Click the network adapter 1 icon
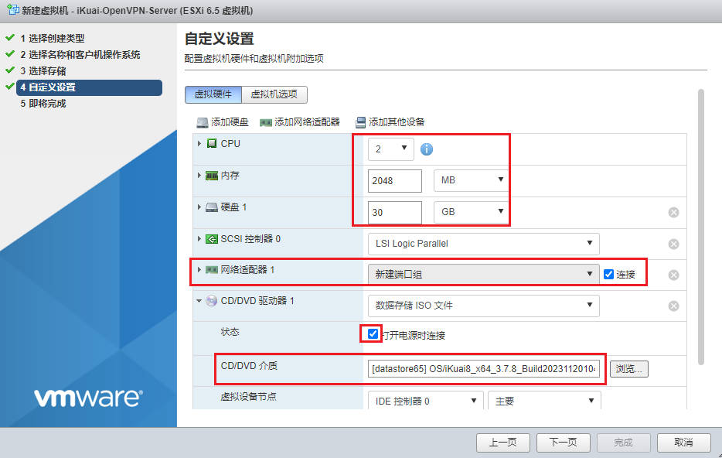722x458 pixels. click(212, 270)
